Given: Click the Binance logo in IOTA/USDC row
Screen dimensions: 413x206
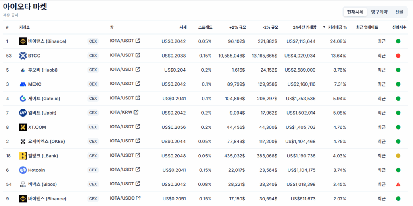Looking at the screenshot, I should pyautogui.click(x=23, y=199).
